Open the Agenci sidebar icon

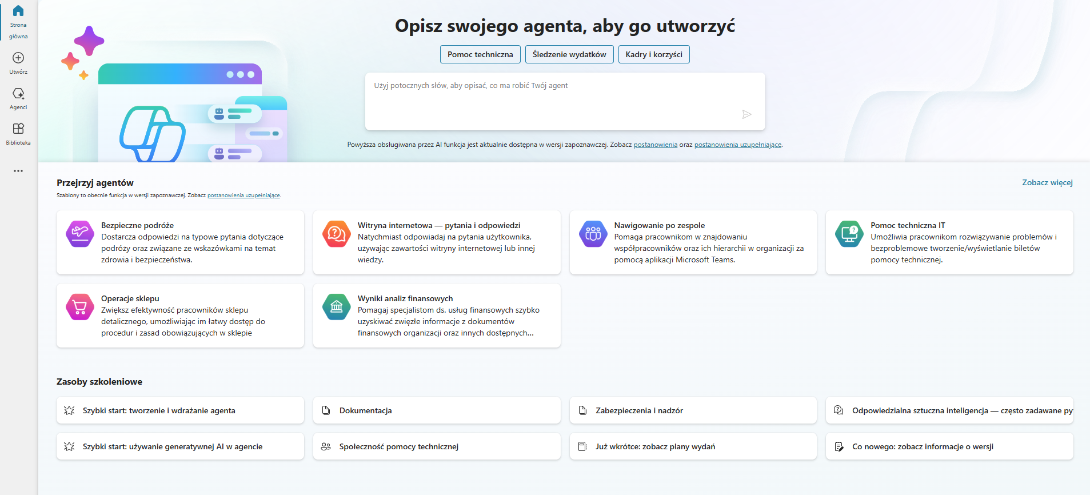pos(18,94)
